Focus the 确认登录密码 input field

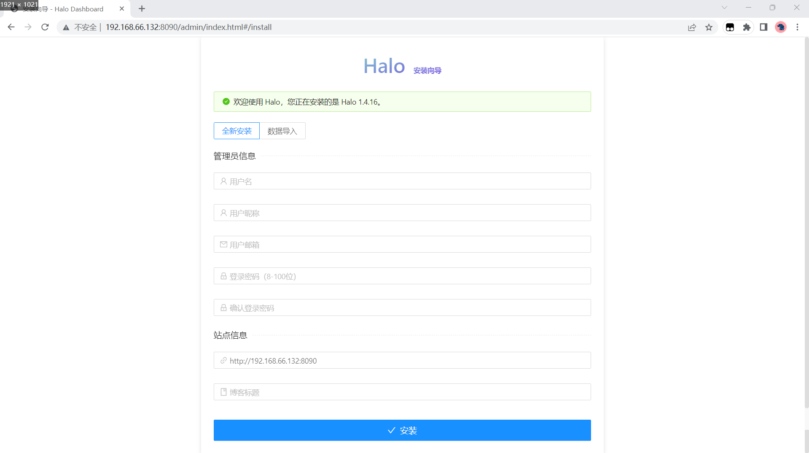pos(402,307)
